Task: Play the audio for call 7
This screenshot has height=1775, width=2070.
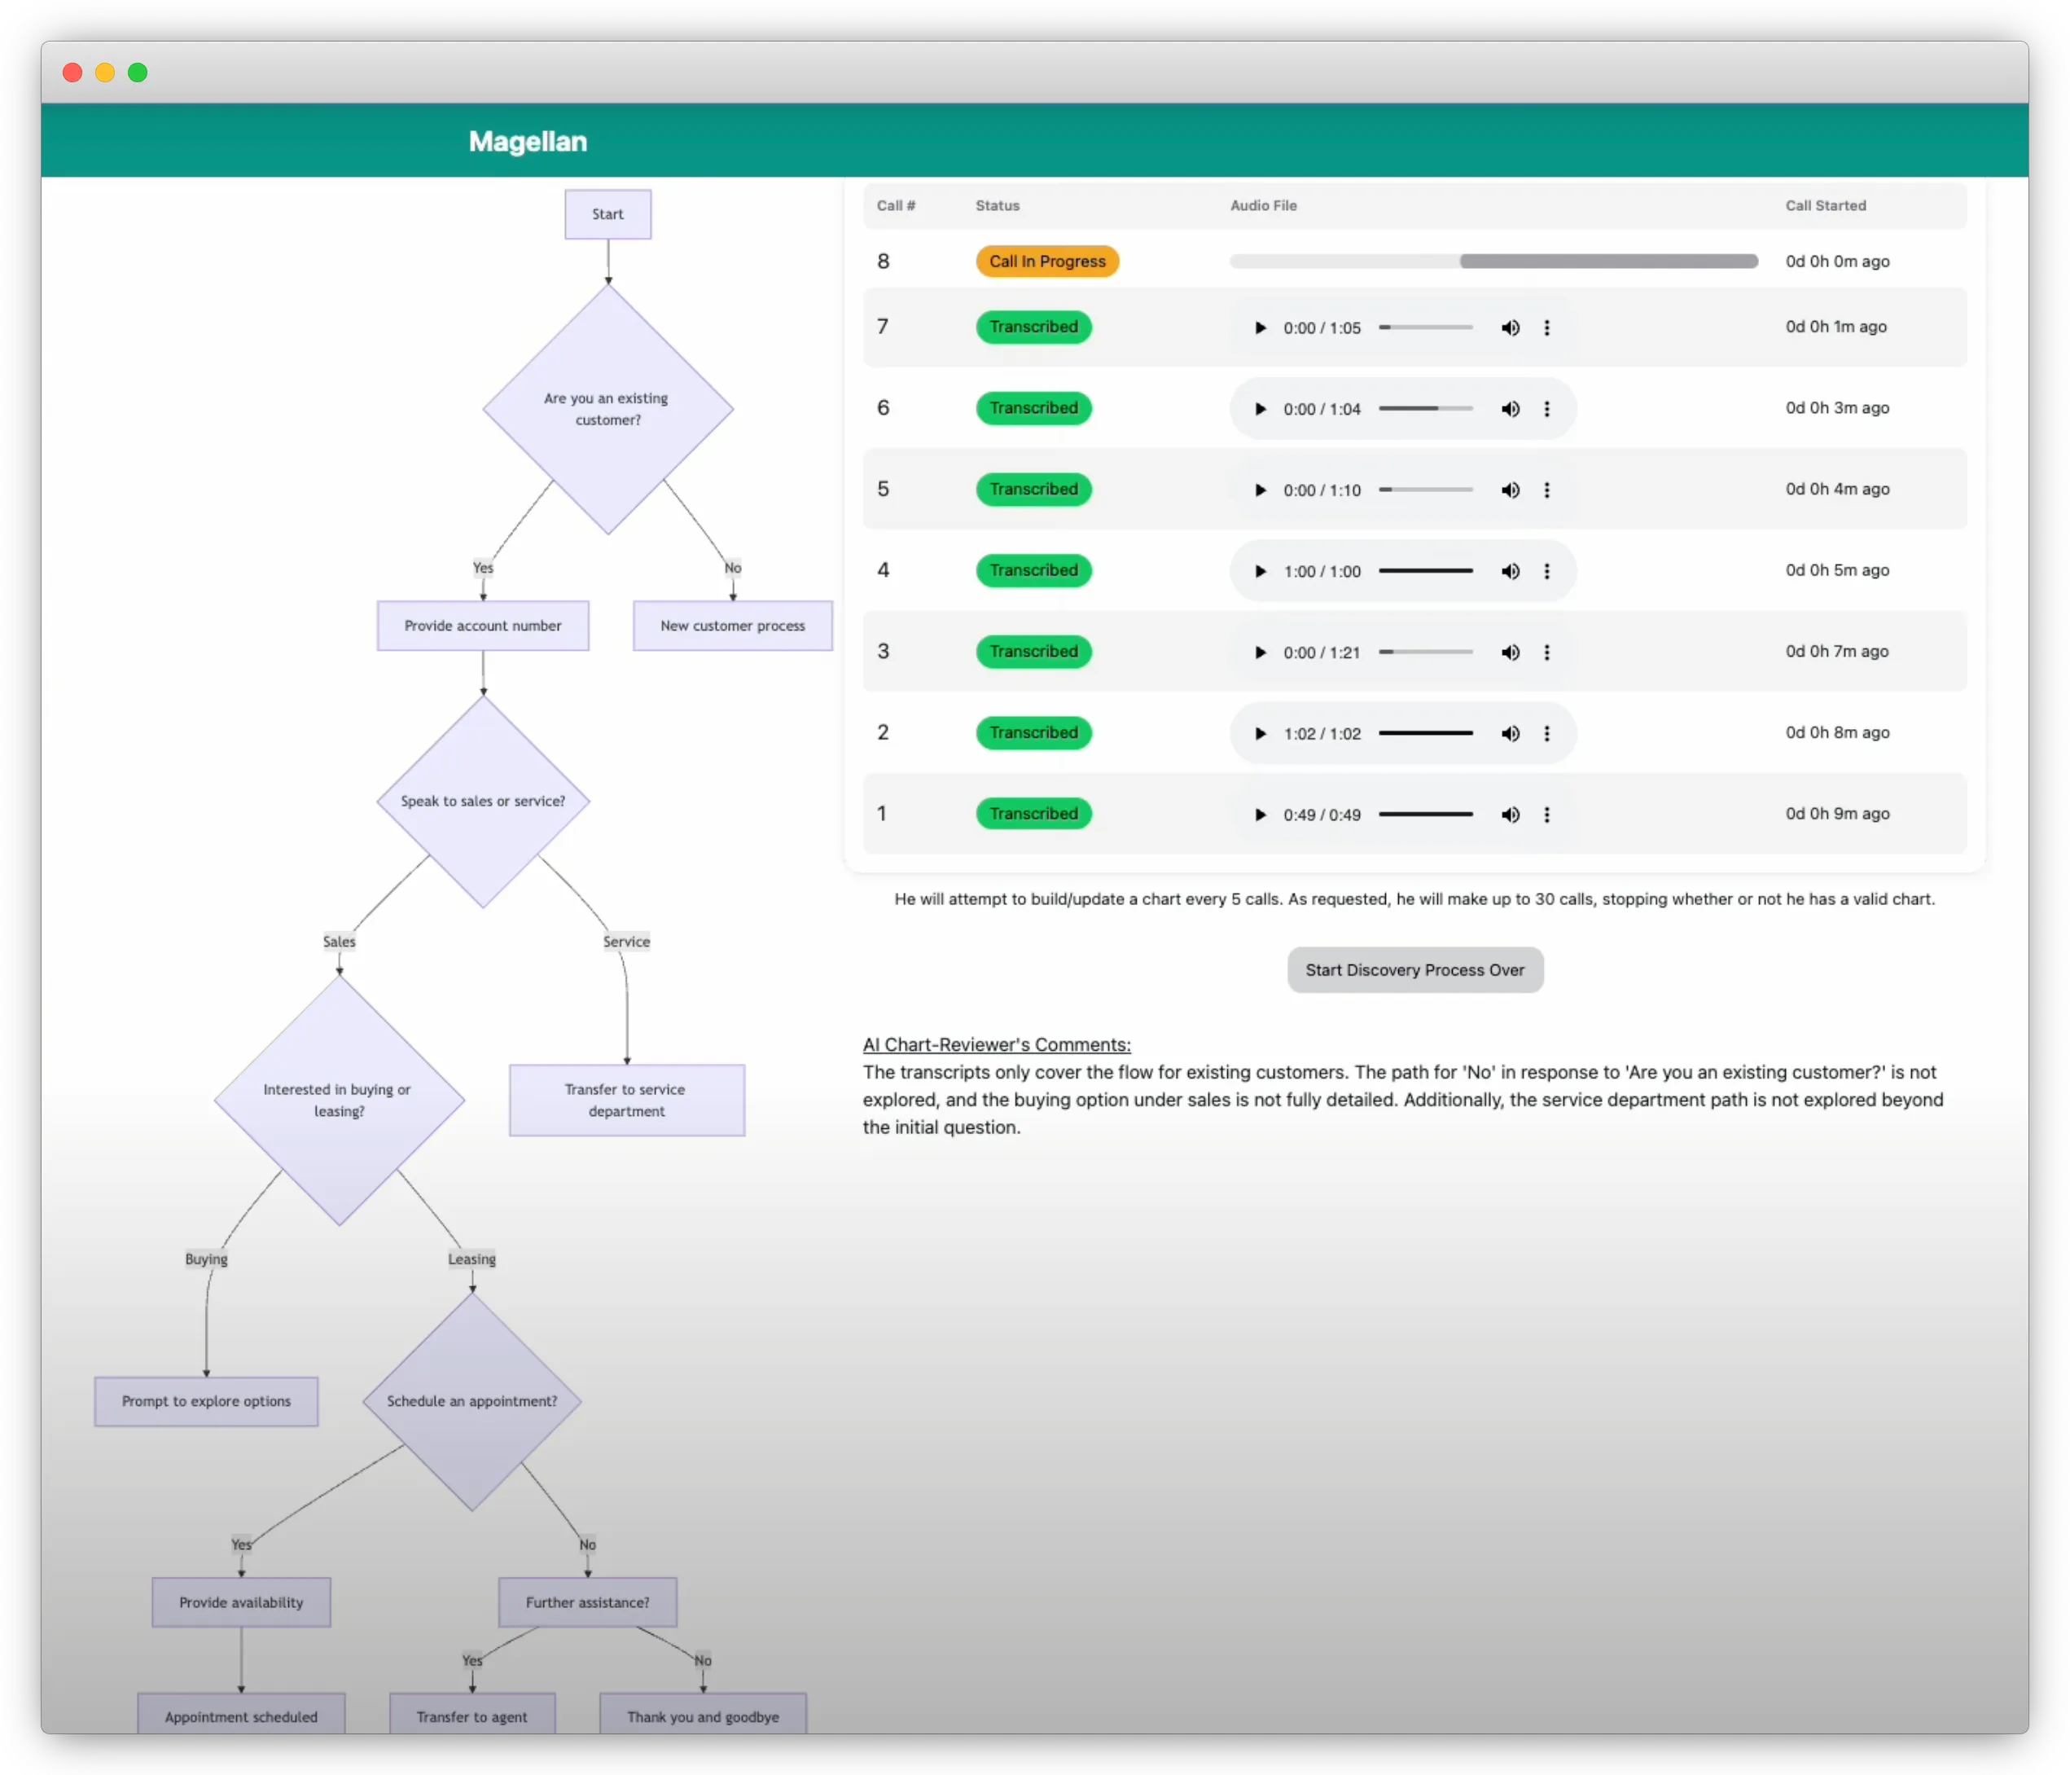Action: [x=1260, y=327]
